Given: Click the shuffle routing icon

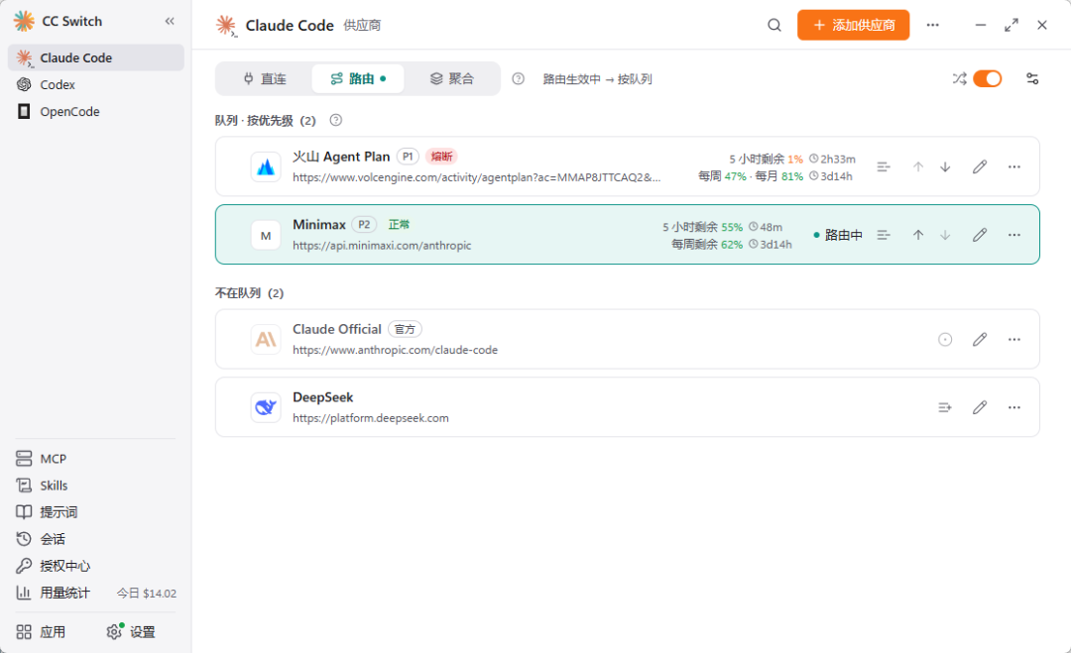Looking at the screenshot, I should coord(960,78).
